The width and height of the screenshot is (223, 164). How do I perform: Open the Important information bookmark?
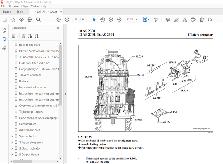pyautogui.click(x=33, y=87)
